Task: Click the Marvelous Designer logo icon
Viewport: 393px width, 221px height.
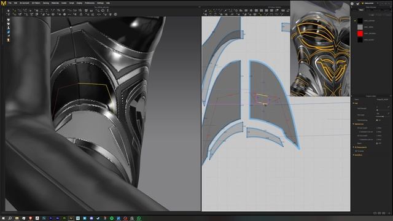Action: point(4,3)
